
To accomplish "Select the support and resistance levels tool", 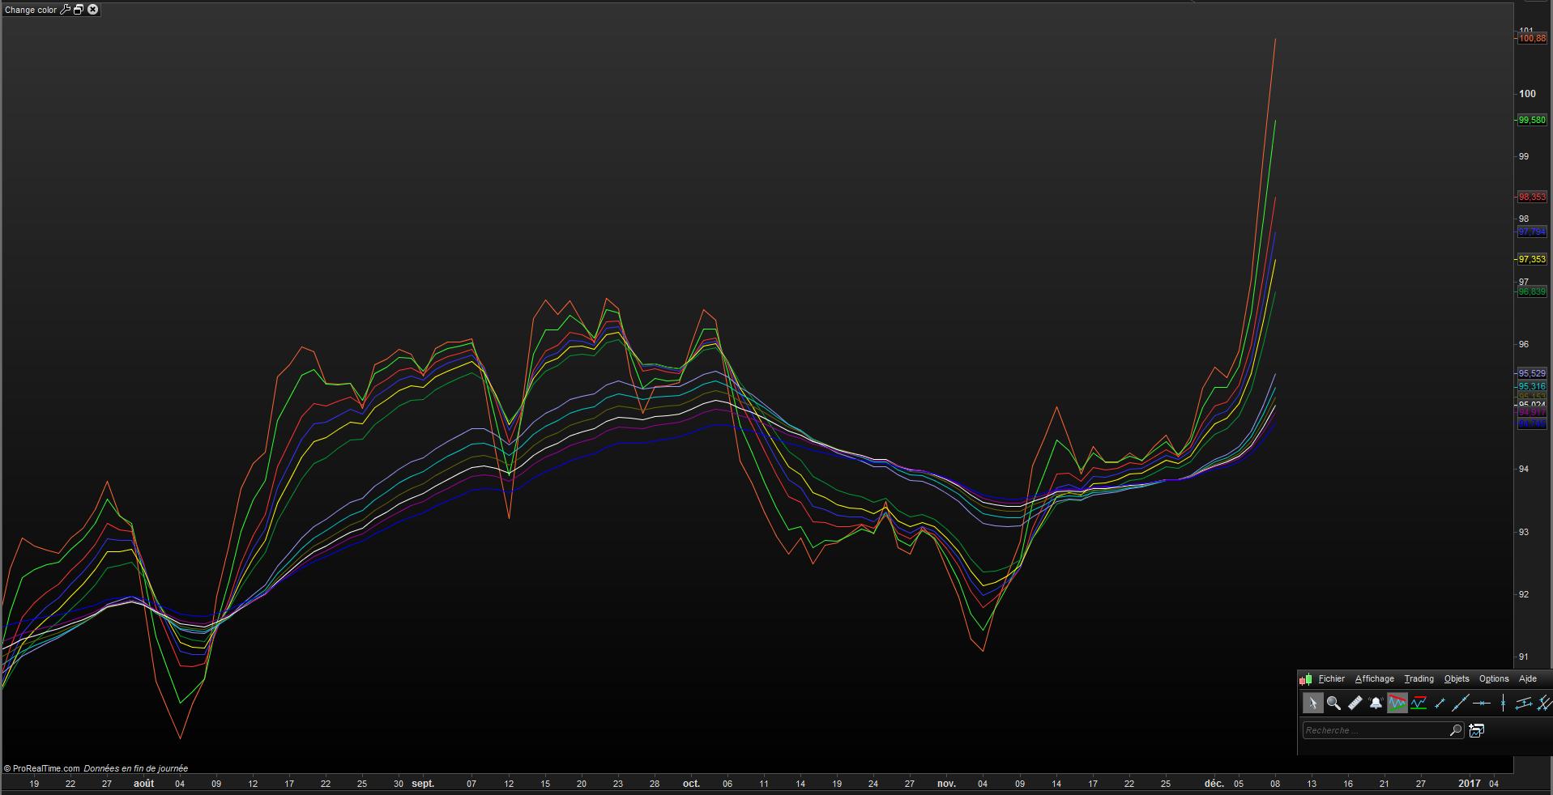I will tap(1419, 704).
